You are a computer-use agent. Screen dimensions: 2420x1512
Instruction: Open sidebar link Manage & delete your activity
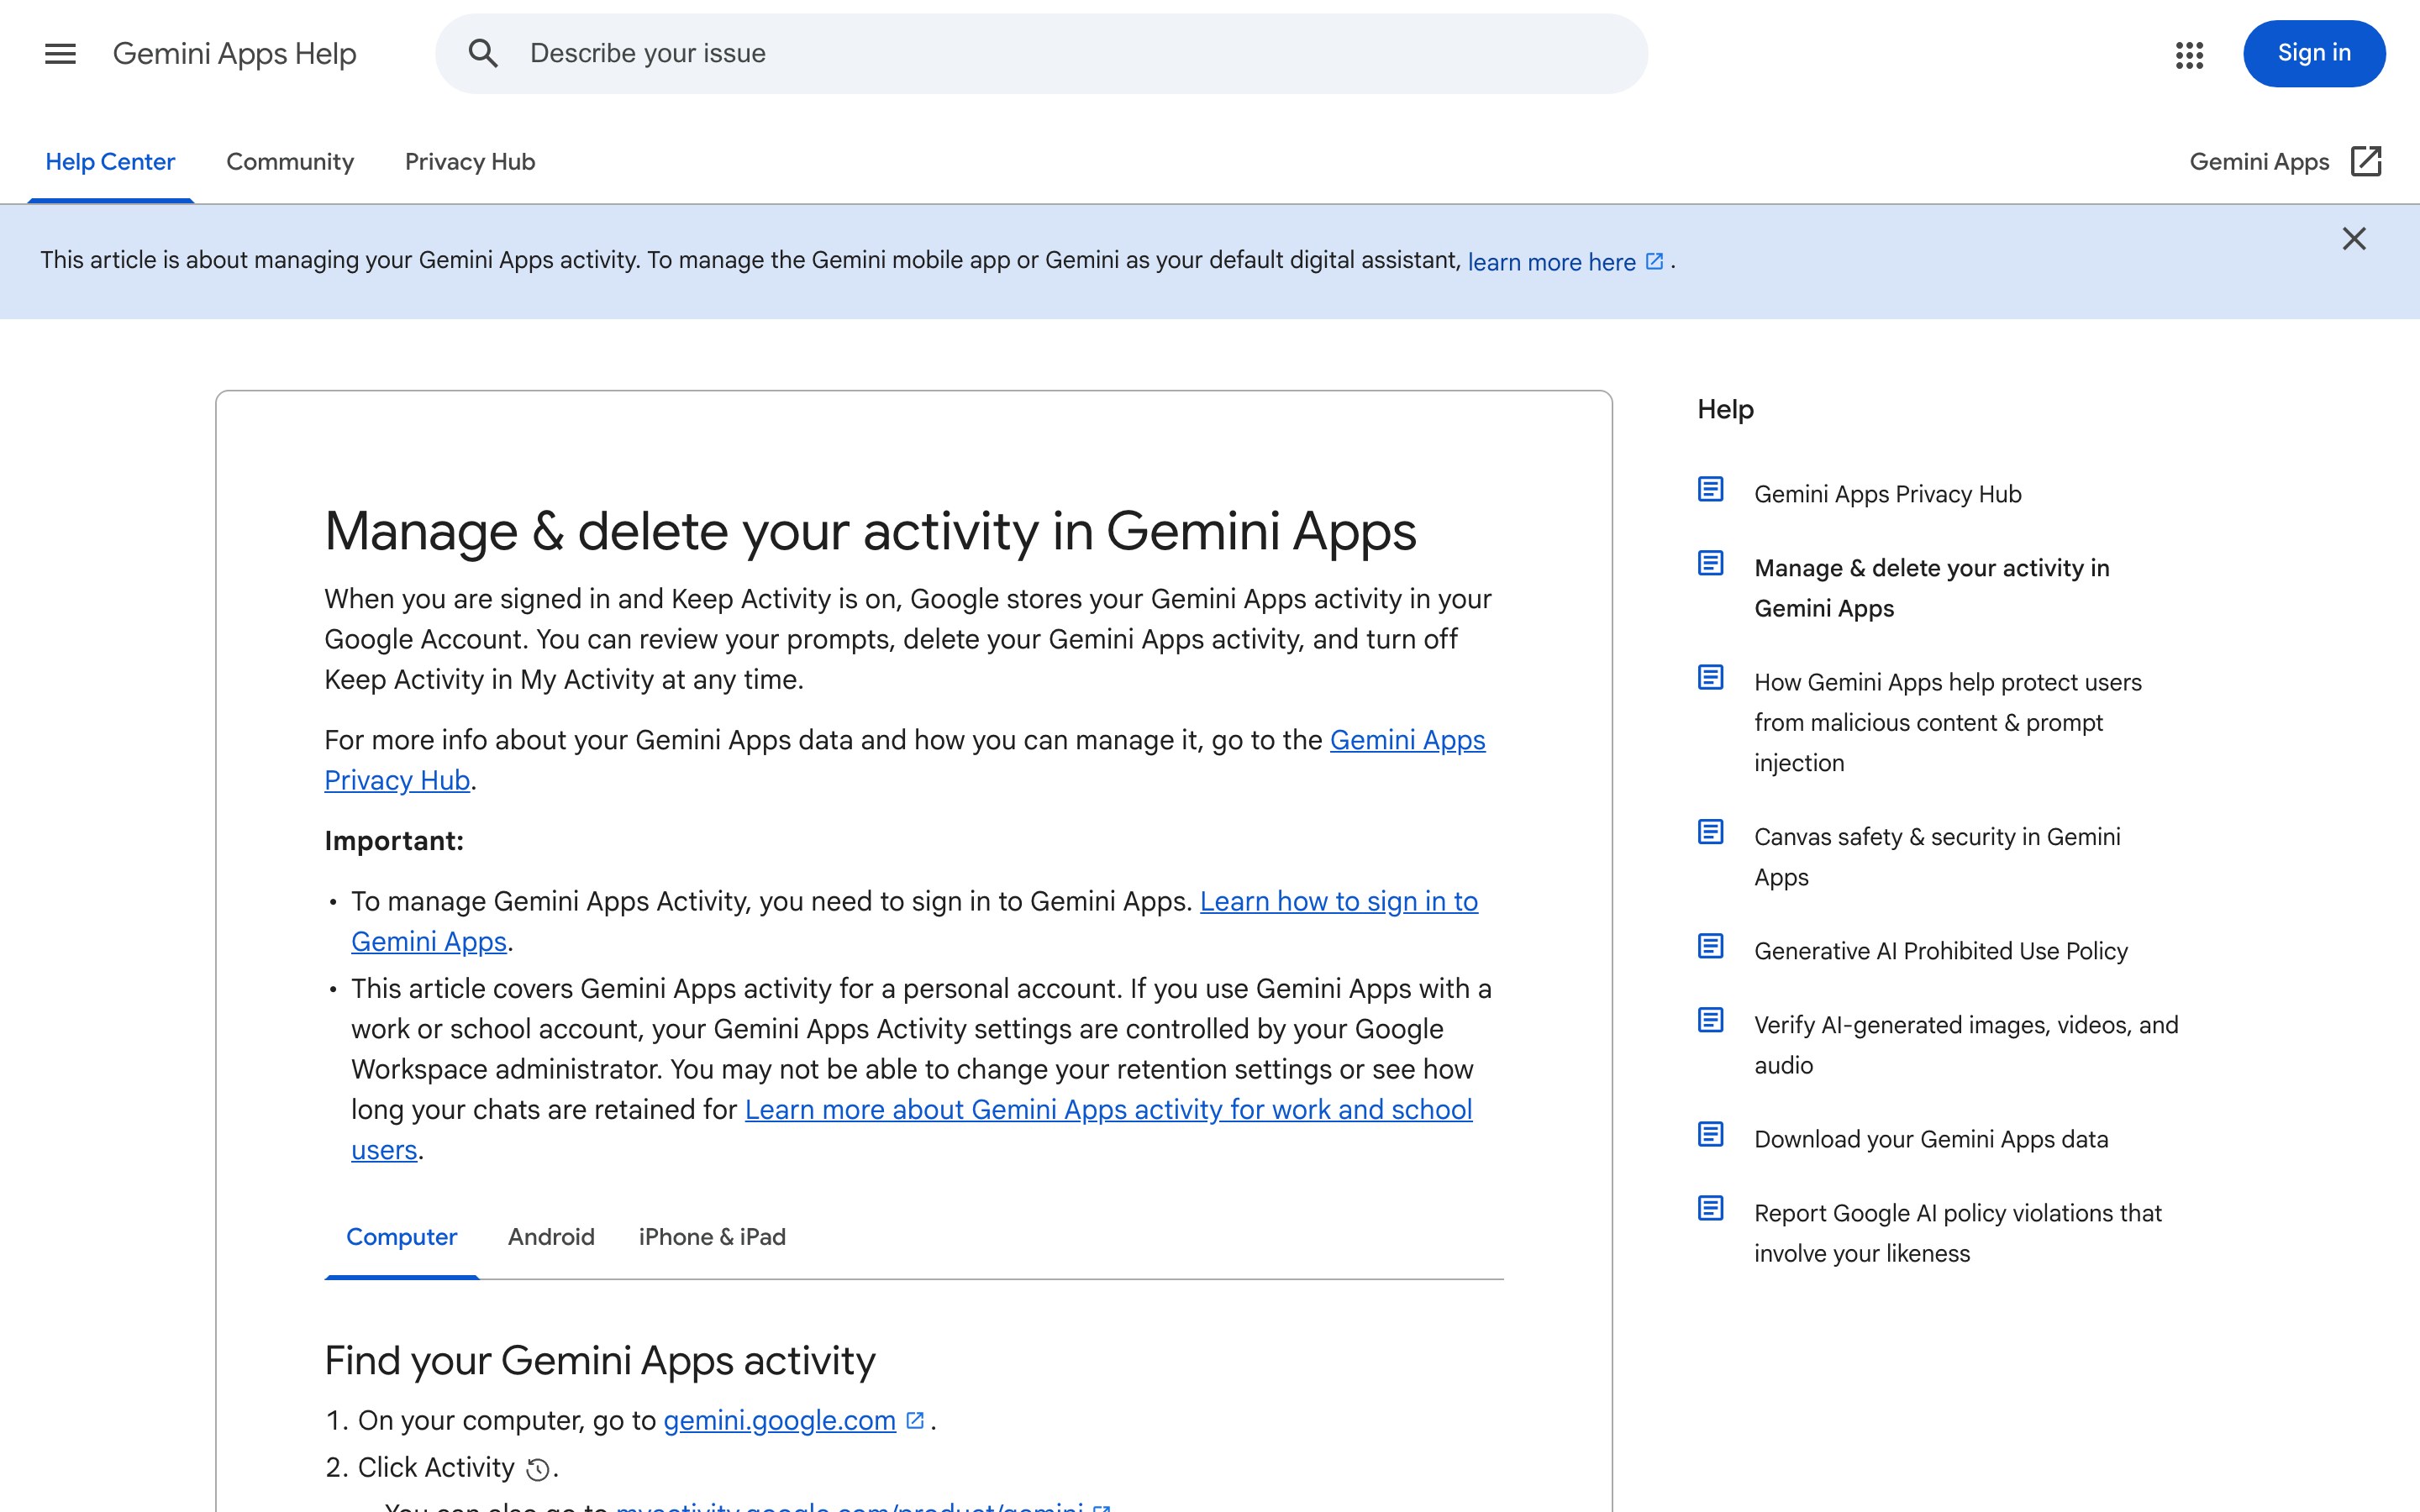click(x=1931, y=588)
